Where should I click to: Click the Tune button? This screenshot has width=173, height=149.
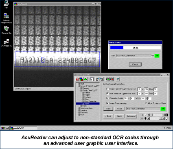108,109
